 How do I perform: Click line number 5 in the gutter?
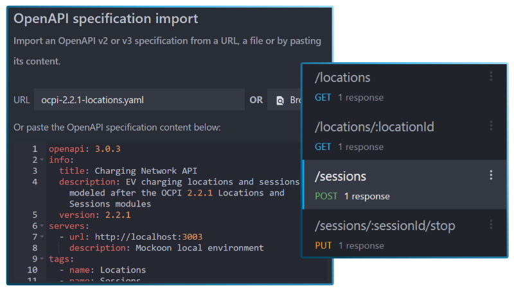[35, 215]
